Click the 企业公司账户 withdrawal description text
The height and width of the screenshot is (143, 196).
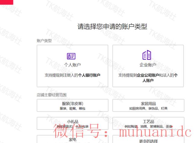click(x=148, y=78)
